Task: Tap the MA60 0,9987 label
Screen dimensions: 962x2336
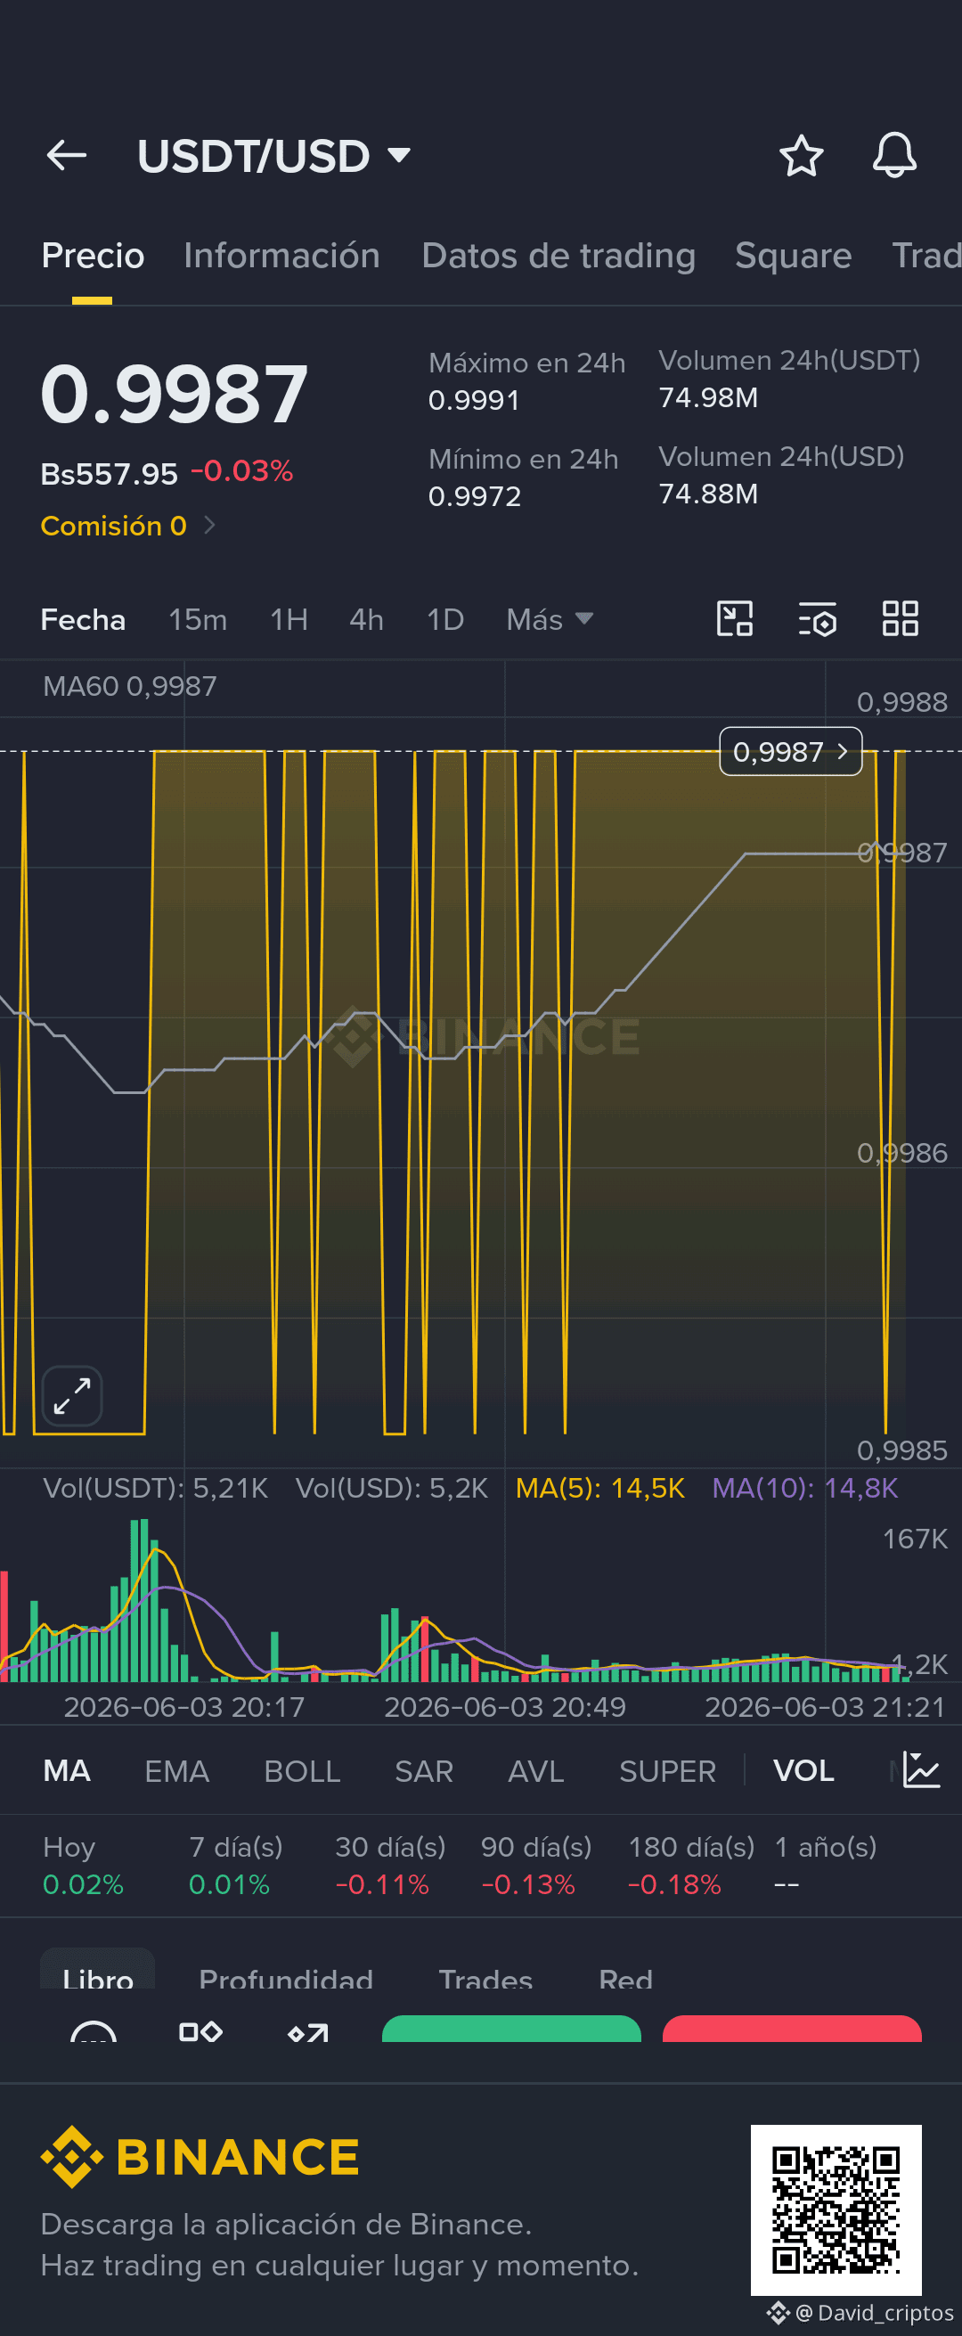Action: pos(130,687)
